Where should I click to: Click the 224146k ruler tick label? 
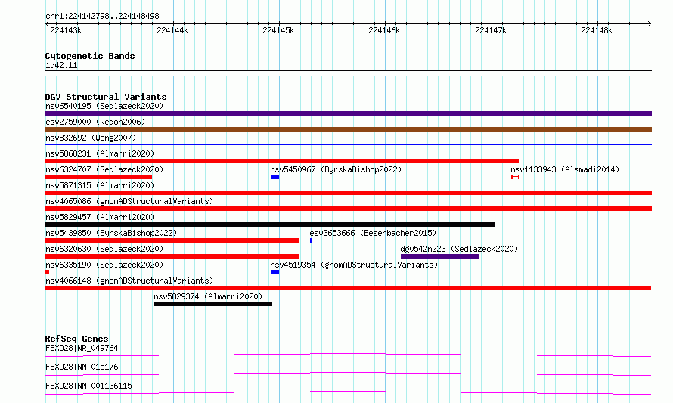tap(384, 30)
